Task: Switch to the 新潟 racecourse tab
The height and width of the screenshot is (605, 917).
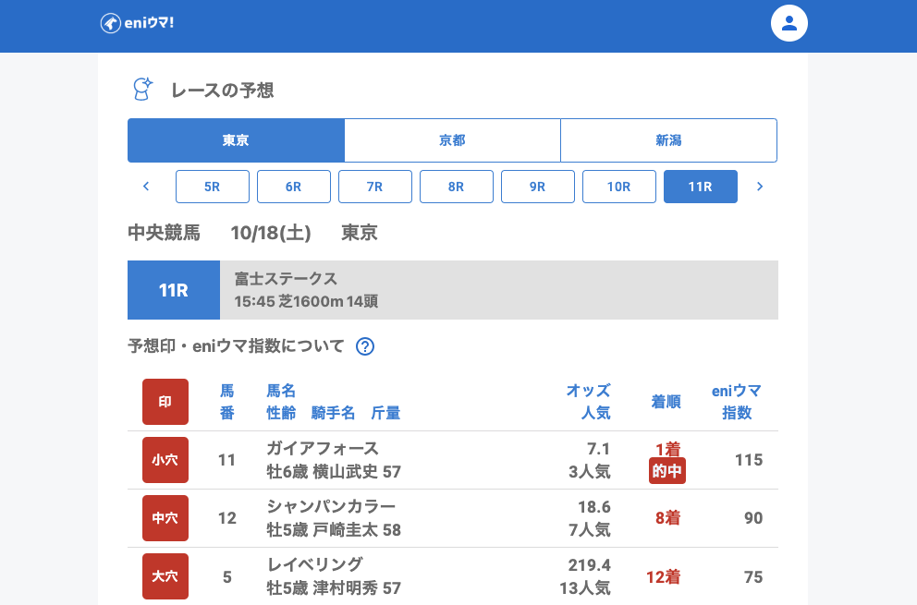Action: tap(668, 140)
